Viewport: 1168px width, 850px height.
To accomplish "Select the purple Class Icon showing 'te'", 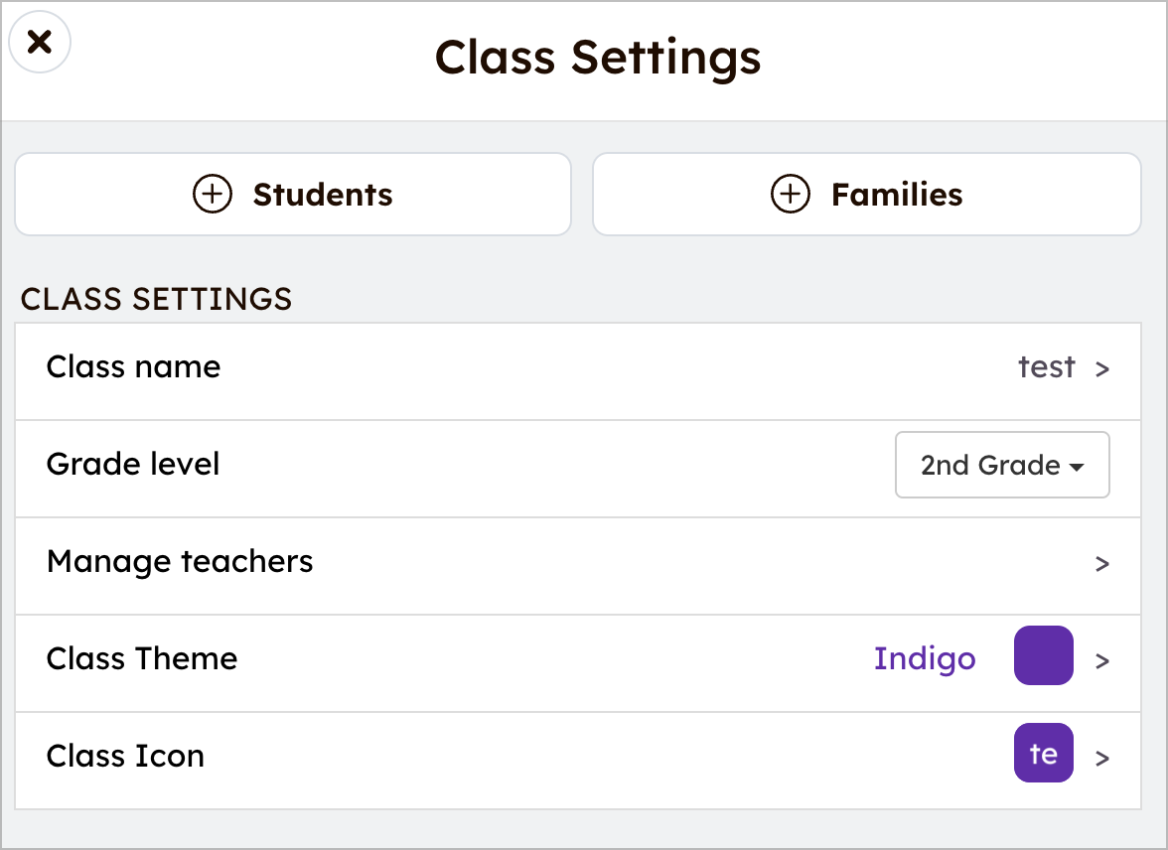I will 1043,754.
